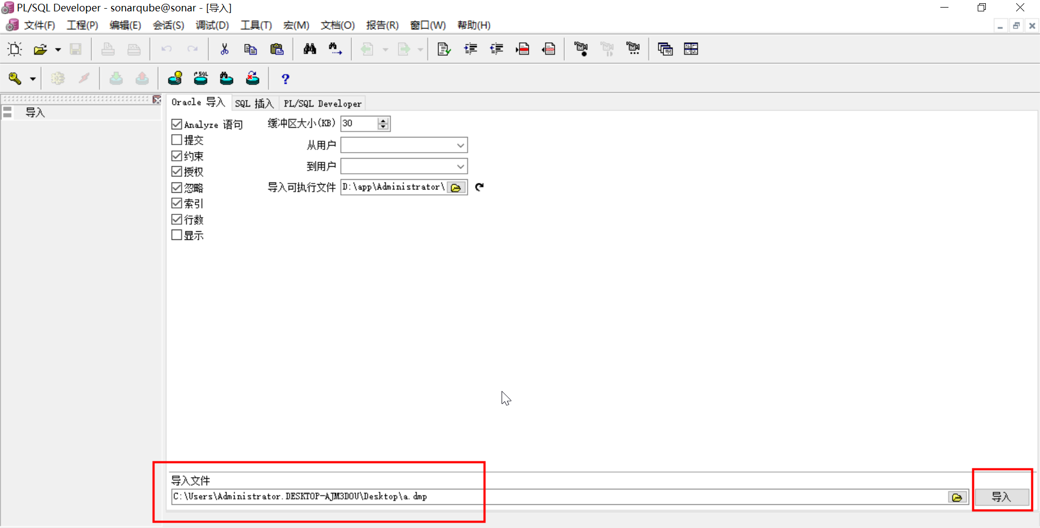Enable the 提交 checkbox
Image resolution: width=1040 pixels, height=528 pixels.
click(177, 140)
